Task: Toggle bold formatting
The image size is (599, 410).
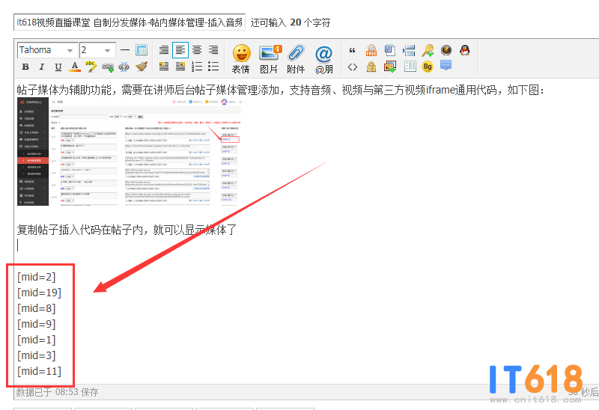Action: pyautogui.click(x=25, y=67)
